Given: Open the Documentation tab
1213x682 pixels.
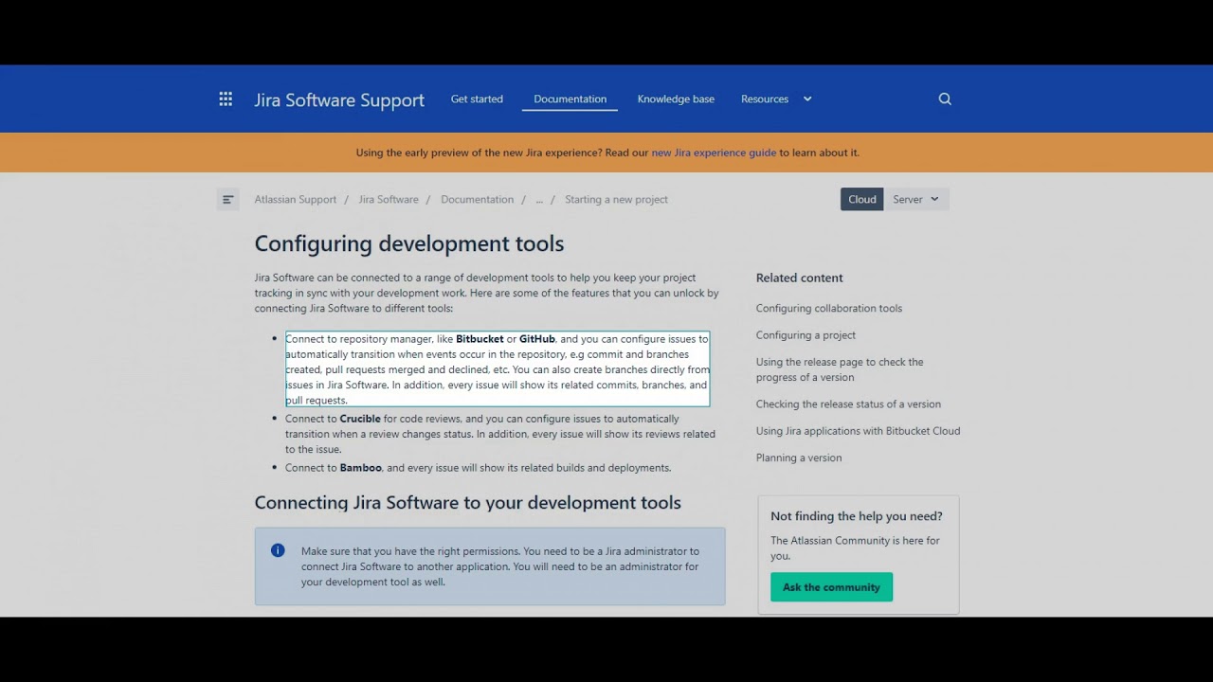Looking at the screenshot, I should tap(570, 99).
